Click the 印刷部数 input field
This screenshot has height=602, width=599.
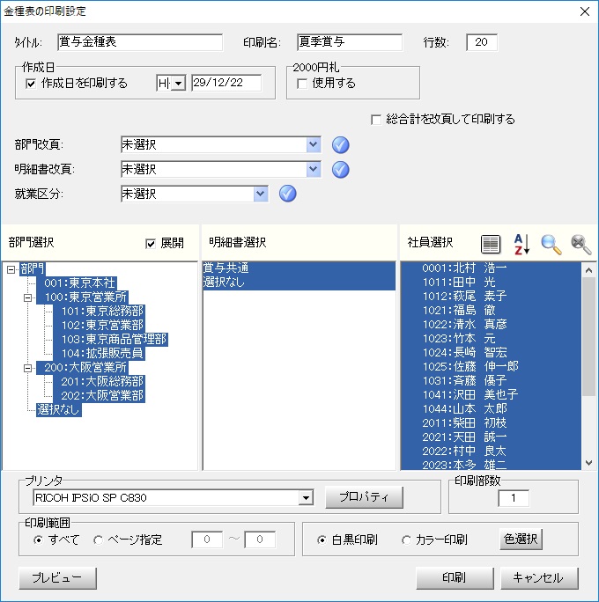514,498
